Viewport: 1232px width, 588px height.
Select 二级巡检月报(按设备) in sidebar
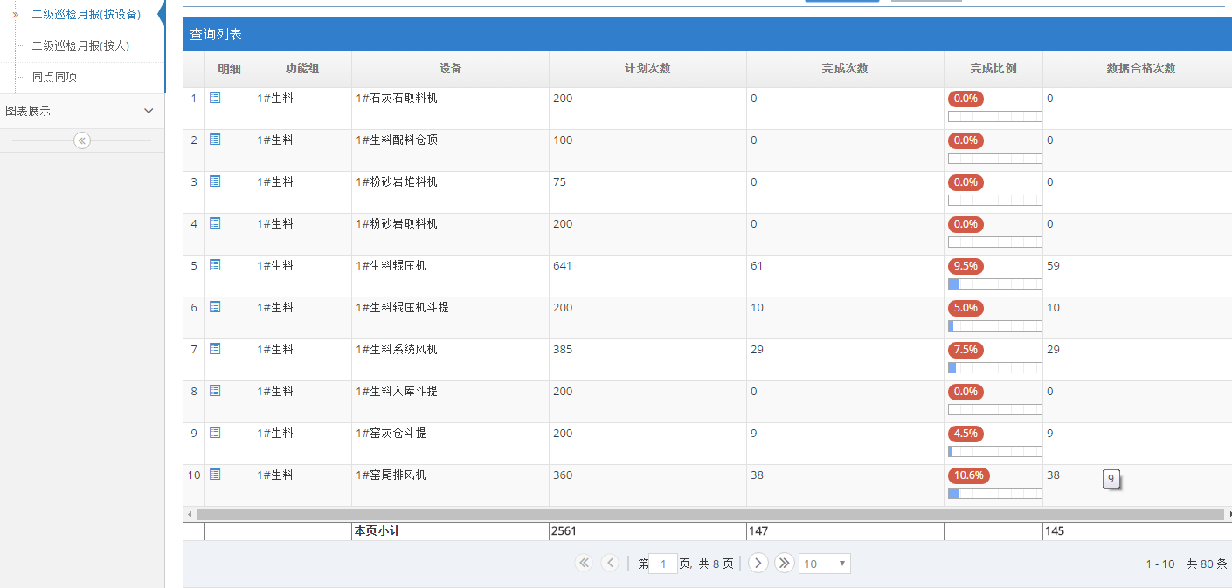click(x=86, y=15)
